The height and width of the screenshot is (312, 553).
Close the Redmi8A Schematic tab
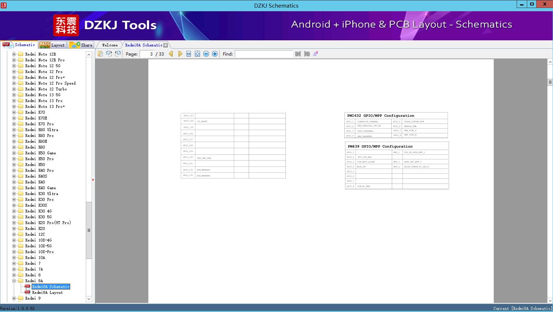[x=166, y=45]
